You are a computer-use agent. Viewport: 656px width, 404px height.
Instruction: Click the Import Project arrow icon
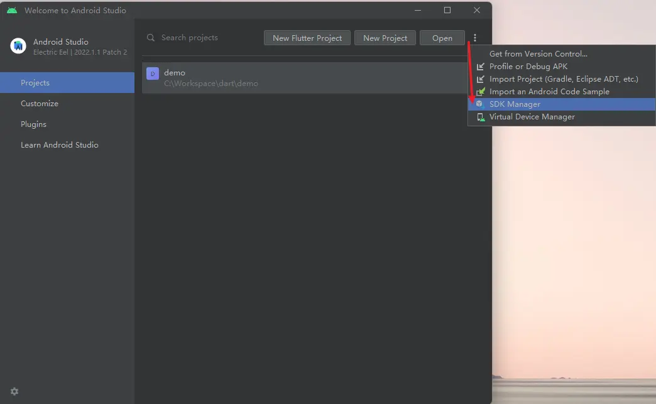pyautogui.click(x=480, y=79)
